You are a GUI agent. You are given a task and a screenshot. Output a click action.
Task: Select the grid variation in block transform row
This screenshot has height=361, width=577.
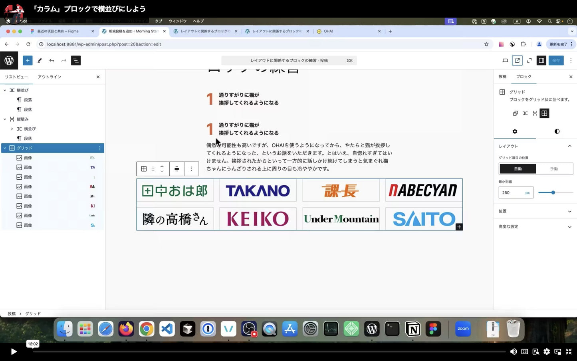544,113
